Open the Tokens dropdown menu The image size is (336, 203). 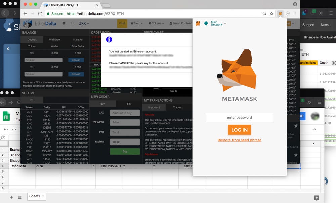pyautogui.click(x=156, y=23)
